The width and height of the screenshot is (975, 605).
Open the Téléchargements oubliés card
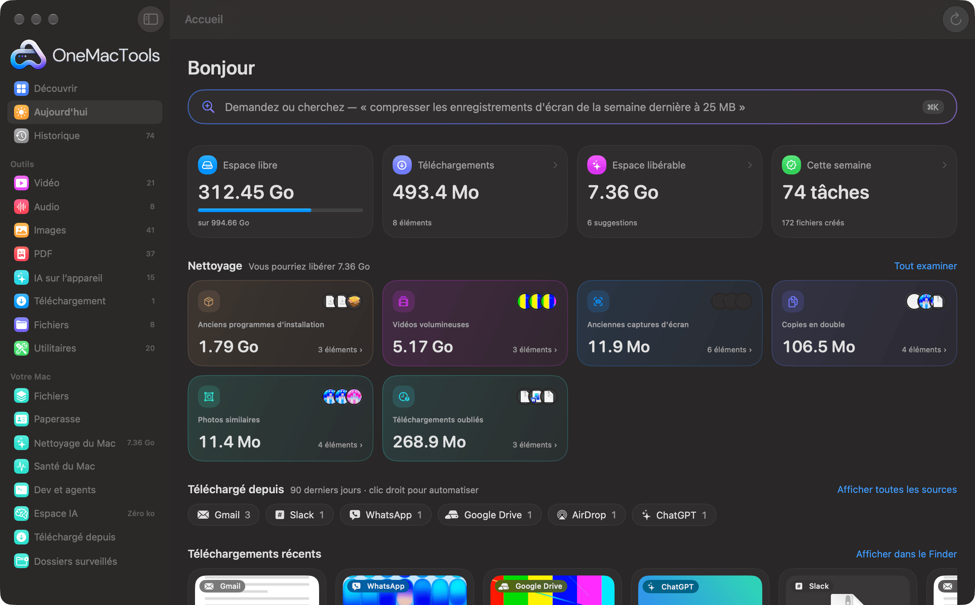click(x=475, y=418)
